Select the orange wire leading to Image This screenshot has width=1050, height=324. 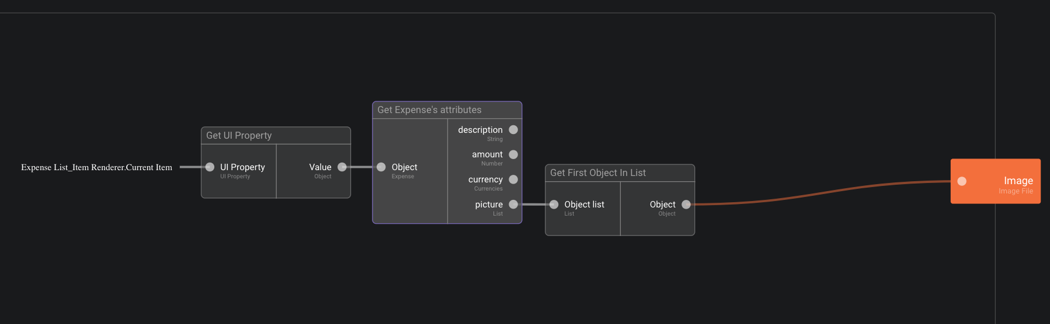point(818,194)
